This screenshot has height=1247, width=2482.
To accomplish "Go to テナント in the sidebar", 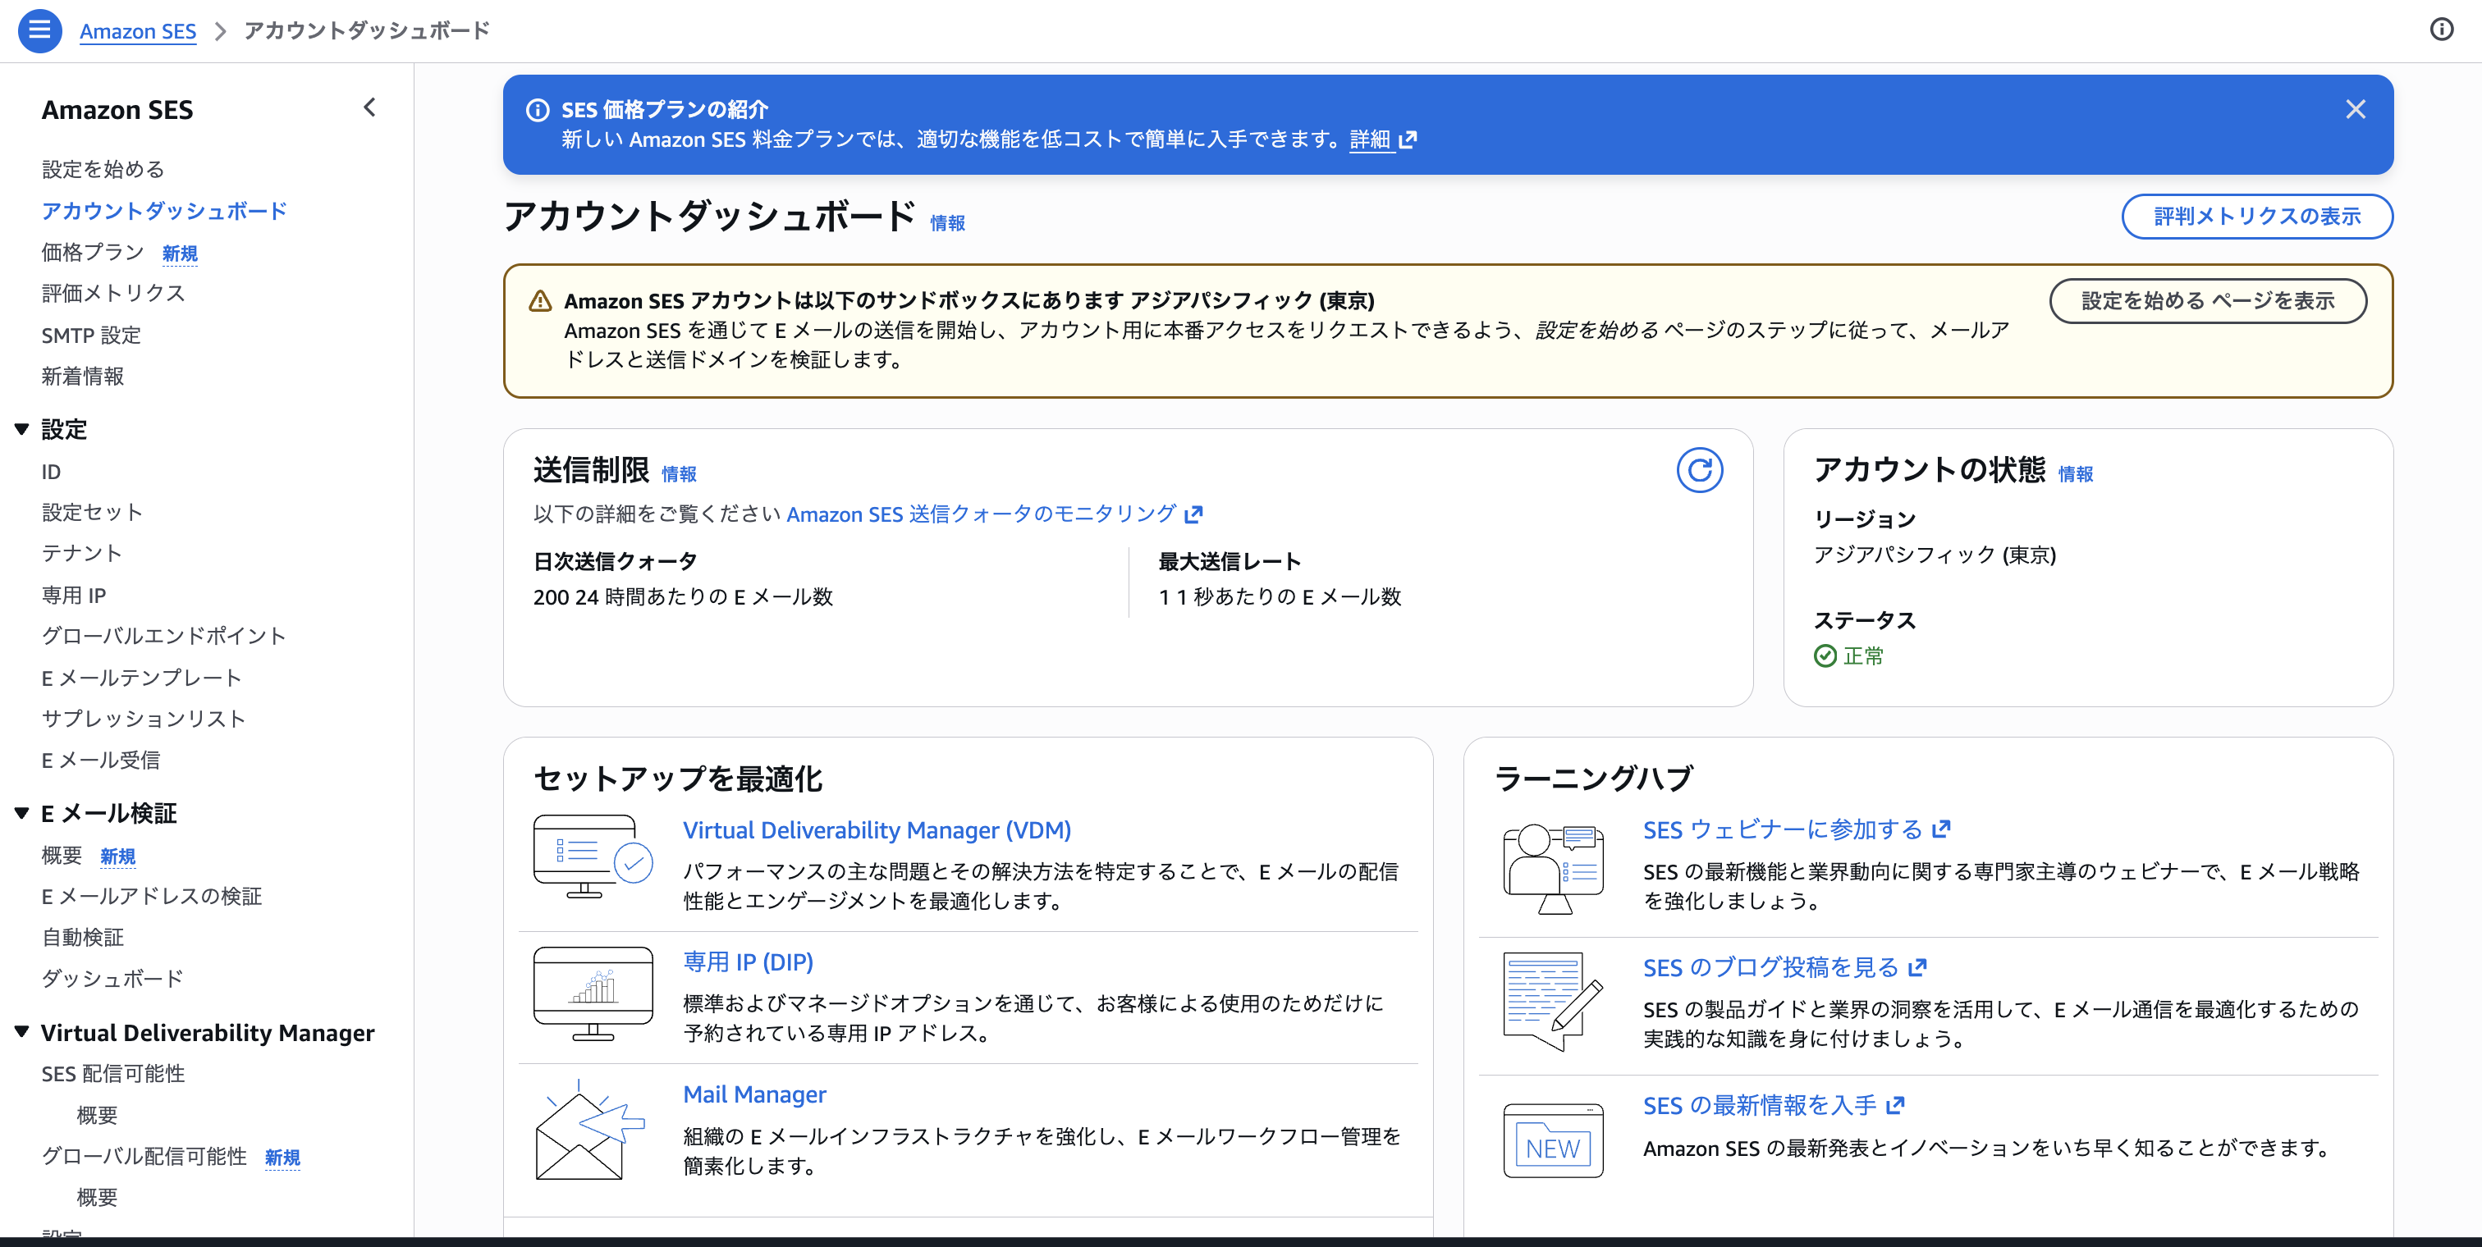I will [82, 554].
